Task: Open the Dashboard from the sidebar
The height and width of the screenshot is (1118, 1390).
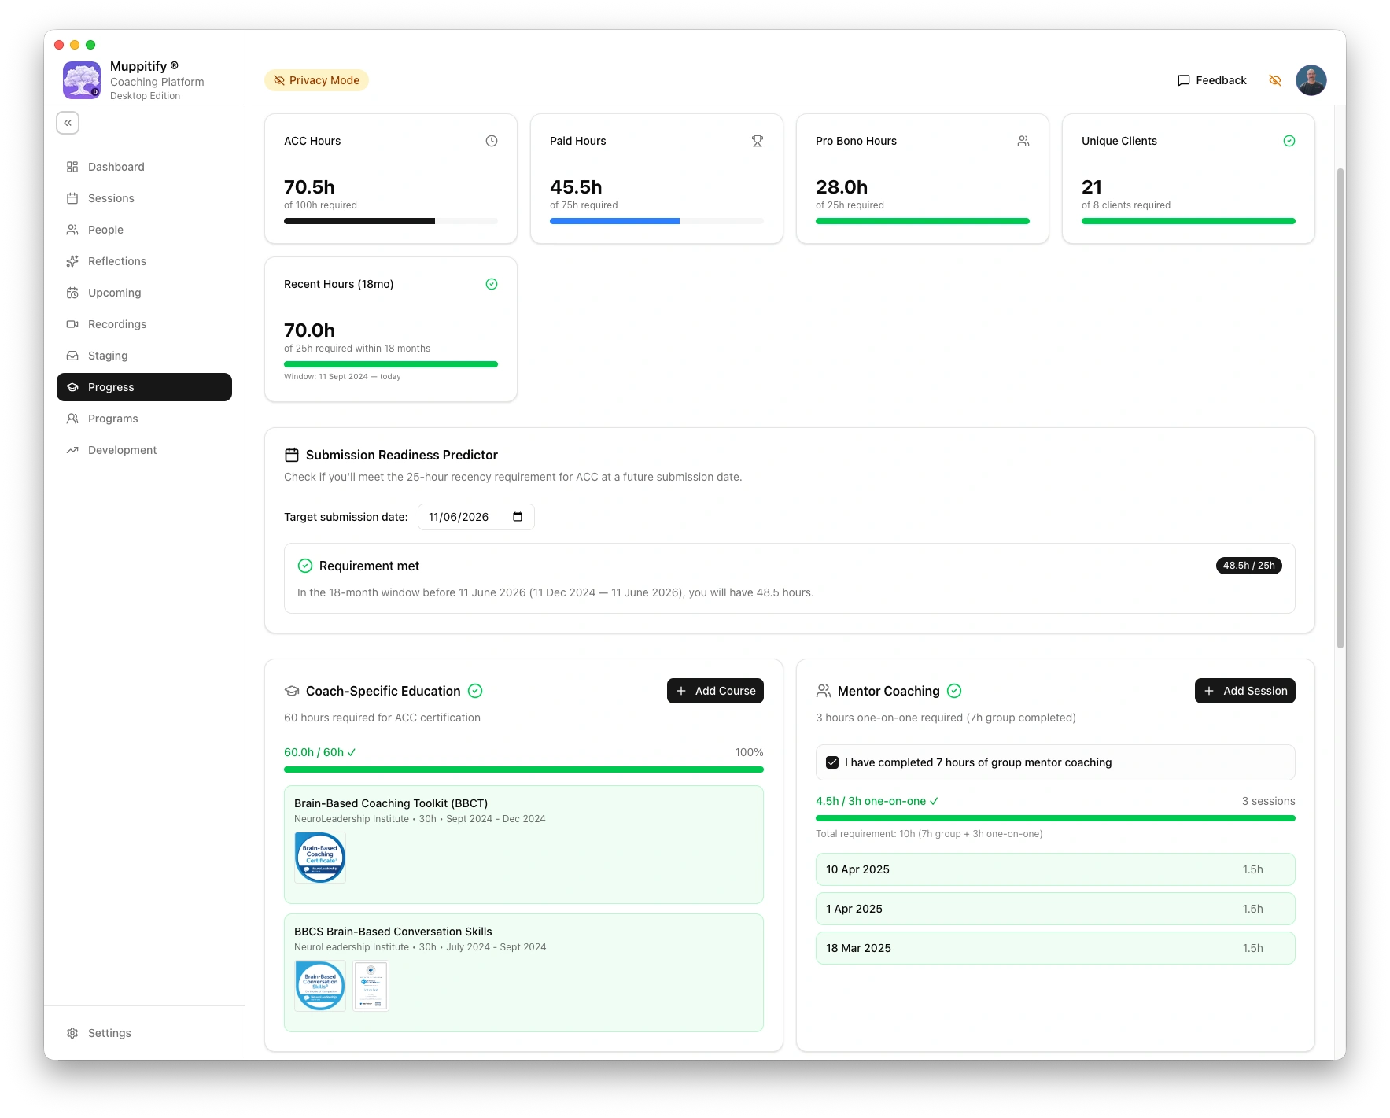Action: point(116,167)
